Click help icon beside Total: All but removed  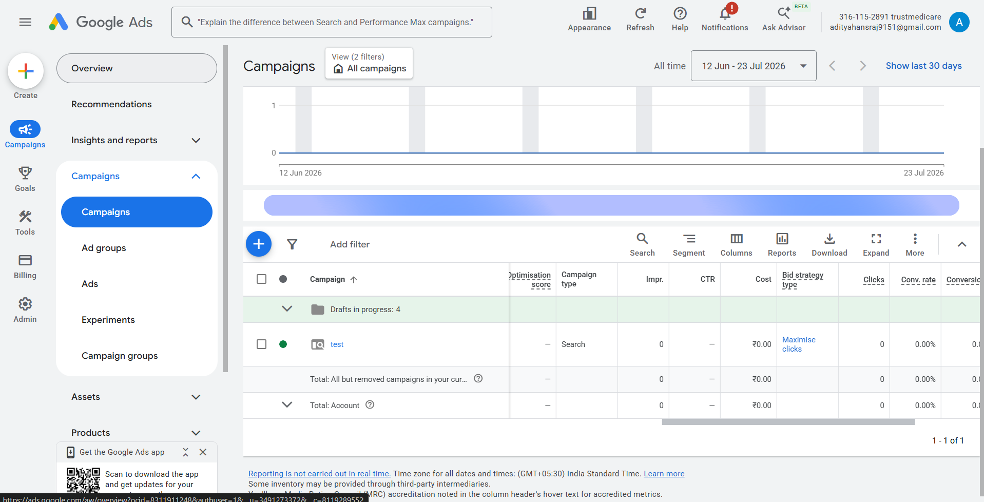[478, 378]
